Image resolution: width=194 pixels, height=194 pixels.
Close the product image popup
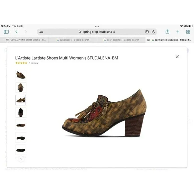tap(177, 57)
